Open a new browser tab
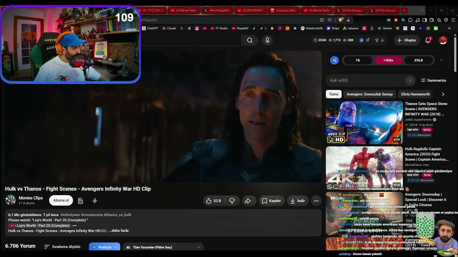Screen dimensions: 458x257 pyautogui.click(x=404, y=10)
